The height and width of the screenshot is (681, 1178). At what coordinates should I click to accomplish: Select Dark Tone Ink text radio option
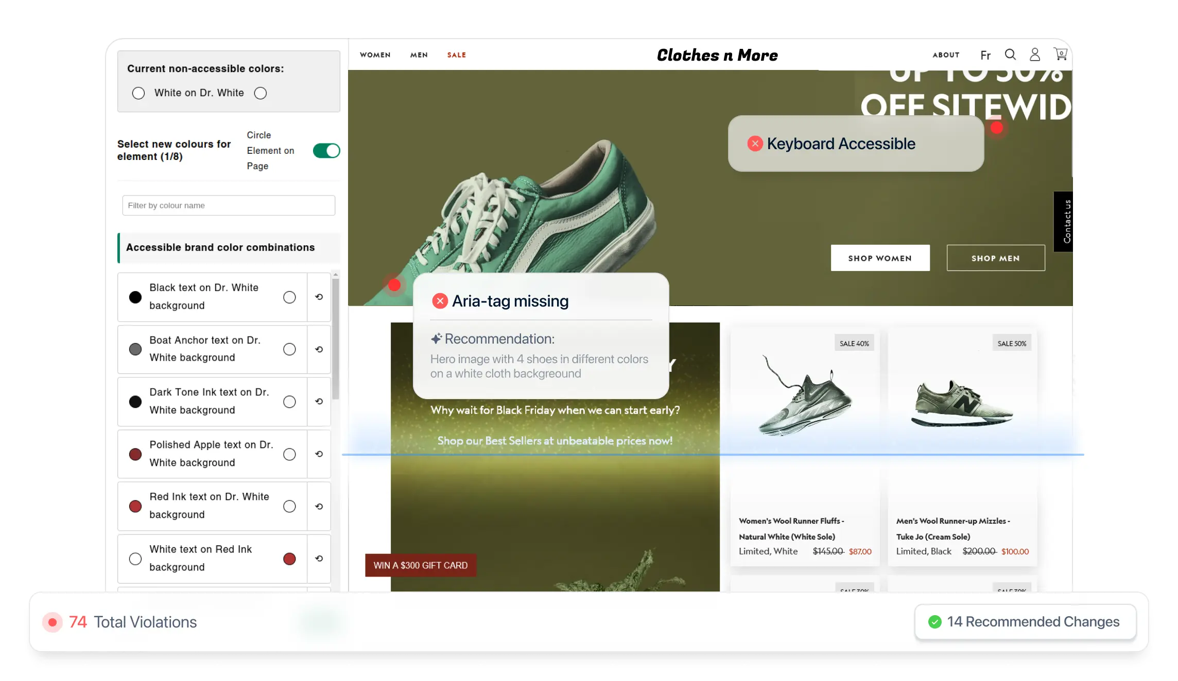point(289,402)
